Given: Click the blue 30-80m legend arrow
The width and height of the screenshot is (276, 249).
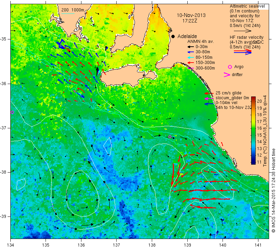Looking at the screenshot, I should click(190, 52).
